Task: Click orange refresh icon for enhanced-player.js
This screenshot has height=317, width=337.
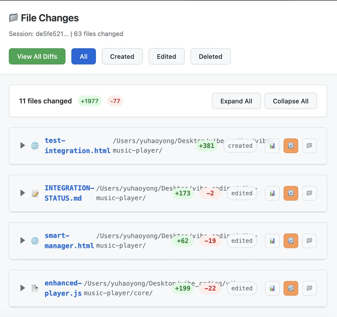Action: point(291,288)
